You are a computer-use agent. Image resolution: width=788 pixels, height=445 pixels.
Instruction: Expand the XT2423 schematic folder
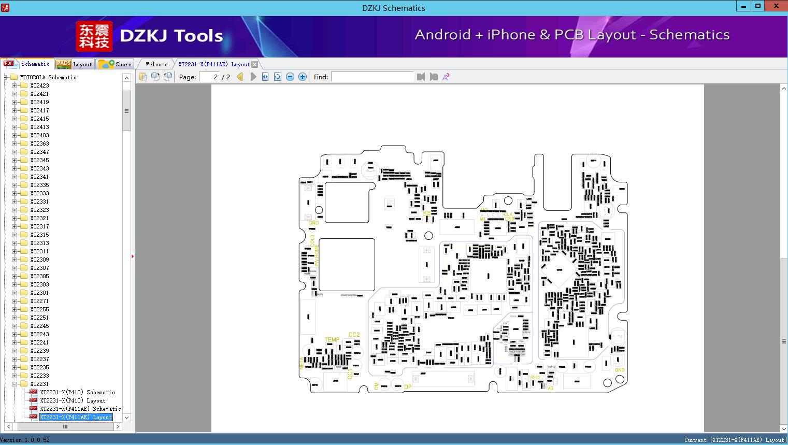[x=15, y=85]
